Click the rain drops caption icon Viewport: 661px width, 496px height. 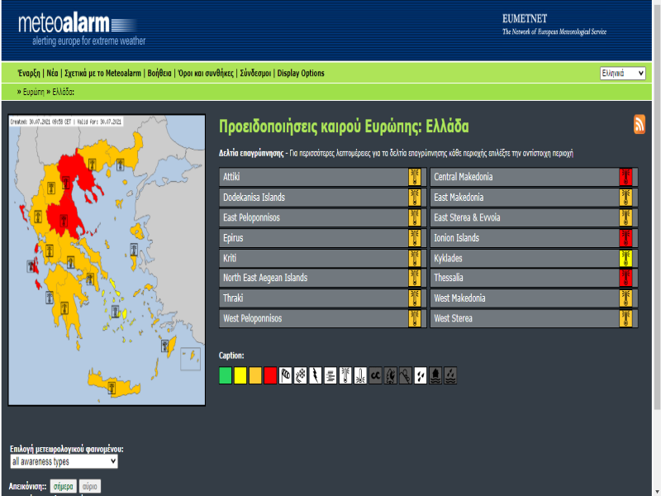tap(421, 375)
